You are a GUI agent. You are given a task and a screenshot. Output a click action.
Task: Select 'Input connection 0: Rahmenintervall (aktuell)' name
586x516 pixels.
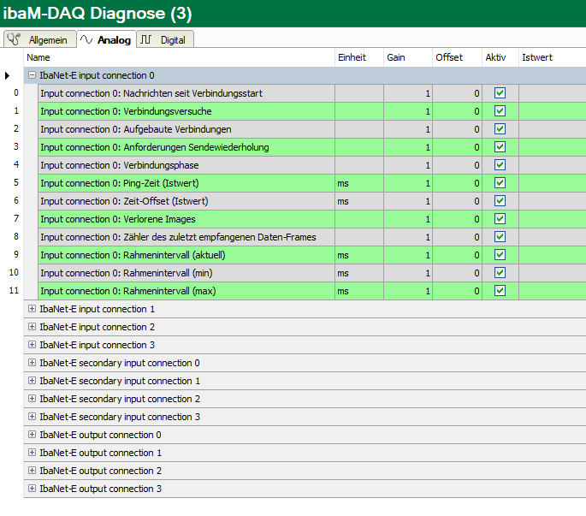click(x=186, y=255)
